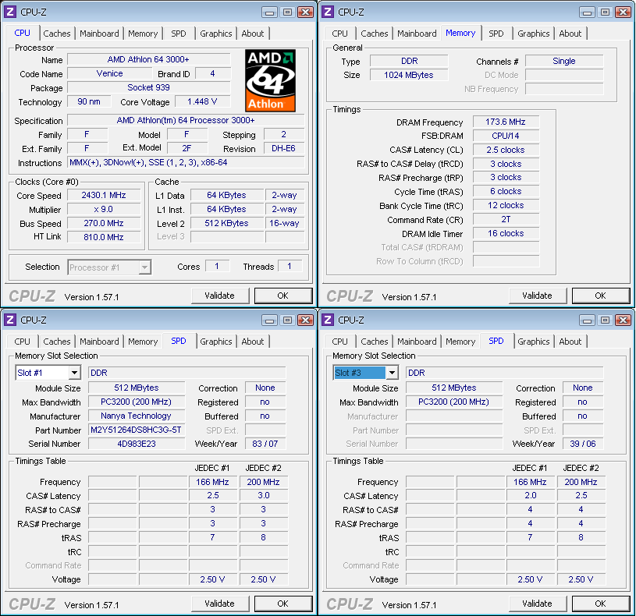Click the AMD Athlon 64 logo image
This screenshot has width=636, height=616.
(x=270, y=80)
